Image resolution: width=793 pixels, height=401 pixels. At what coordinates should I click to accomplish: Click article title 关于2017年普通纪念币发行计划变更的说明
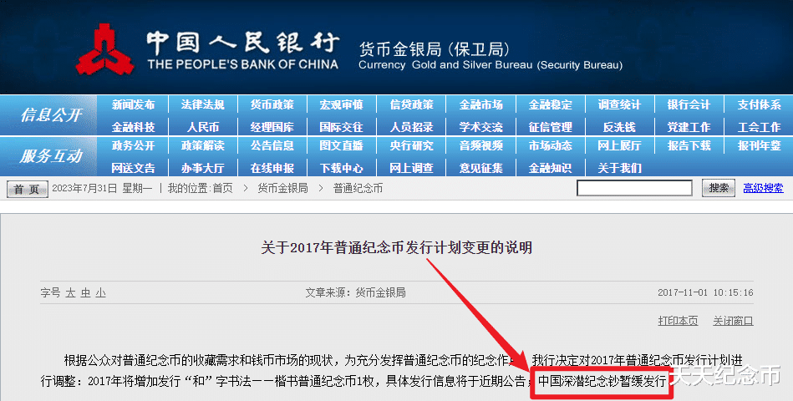coord(396,247)
